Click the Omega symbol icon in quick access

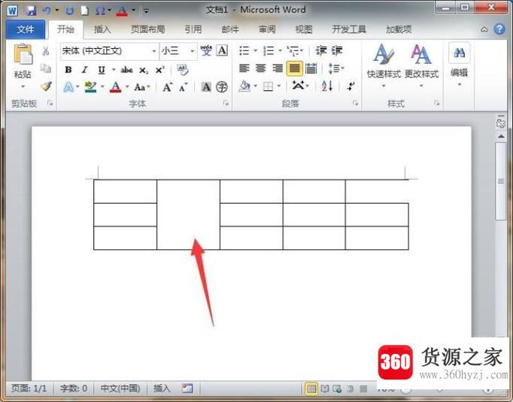(100, 11)
